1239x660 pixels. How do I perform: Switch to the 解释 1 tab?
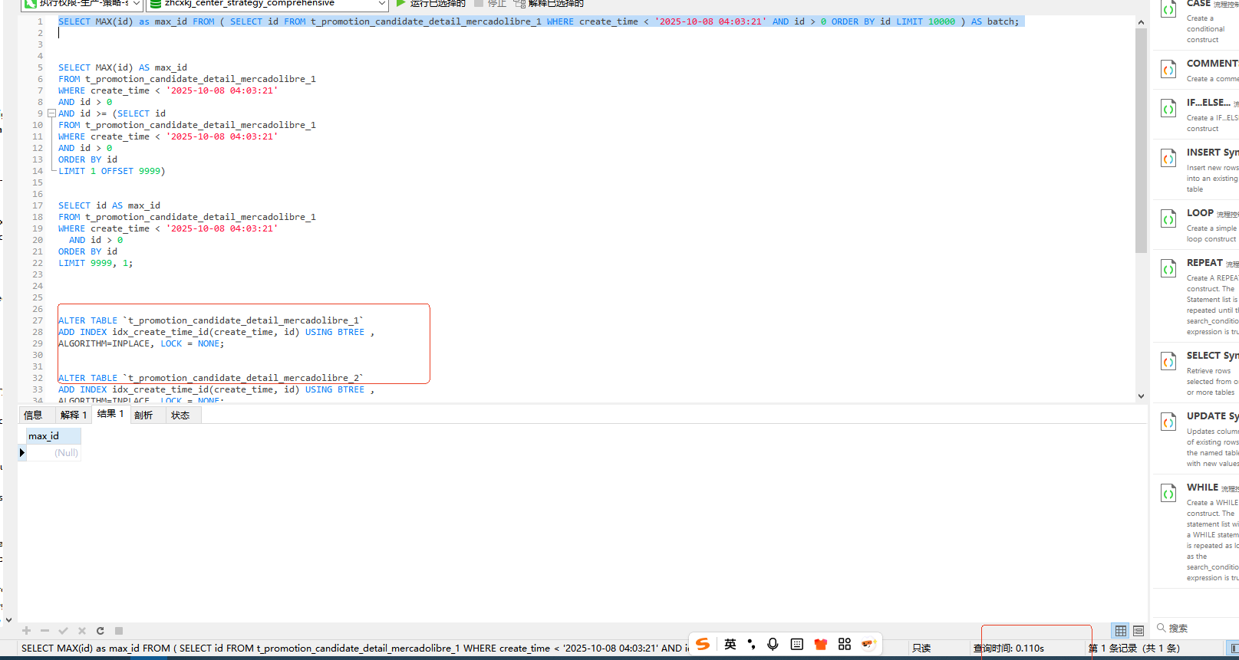(74, 415)
